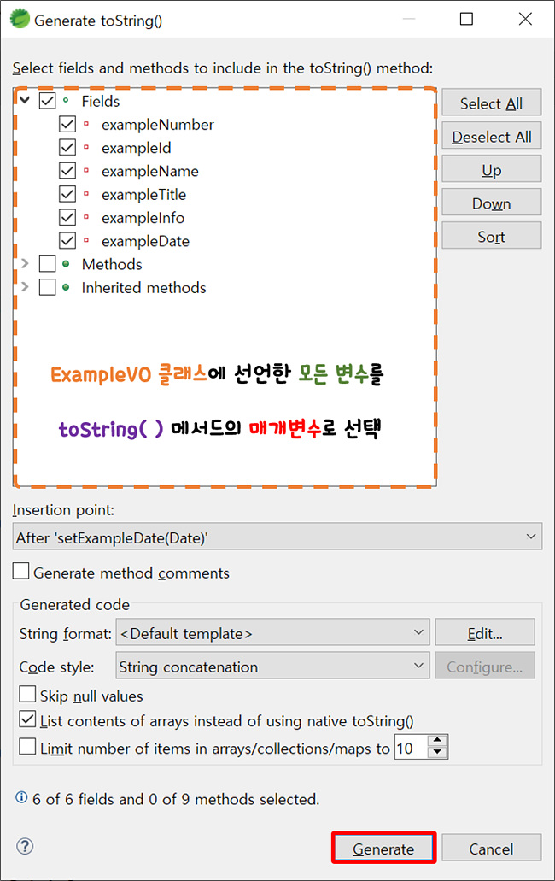The height and width of the screenshot is (881, 555).
Task: Select the exampleDate field row
Action: coord(145,241)
